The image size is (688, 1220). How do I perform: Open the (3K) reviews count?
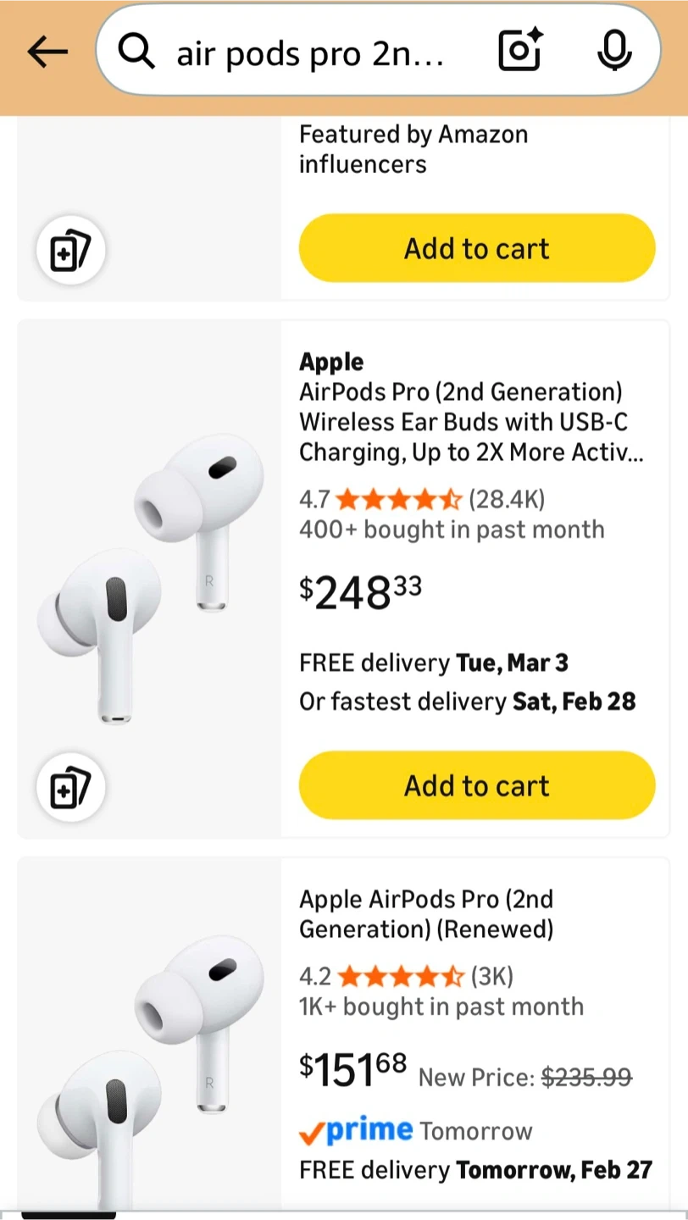[491, 977]
